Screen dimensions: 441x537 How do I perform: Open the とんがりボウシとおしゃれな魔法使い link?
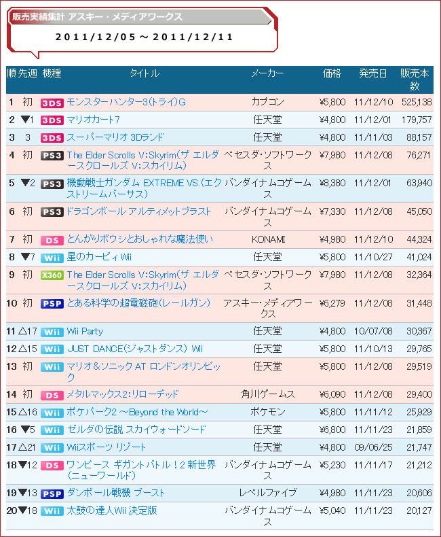pyautogui.click(x=140, y=239)
